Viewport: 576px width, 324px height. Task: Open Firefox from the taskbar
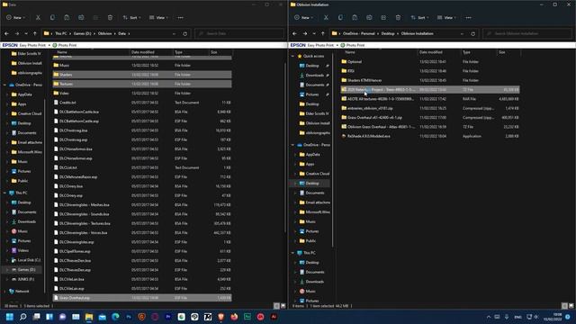click(x=234, y=317)
